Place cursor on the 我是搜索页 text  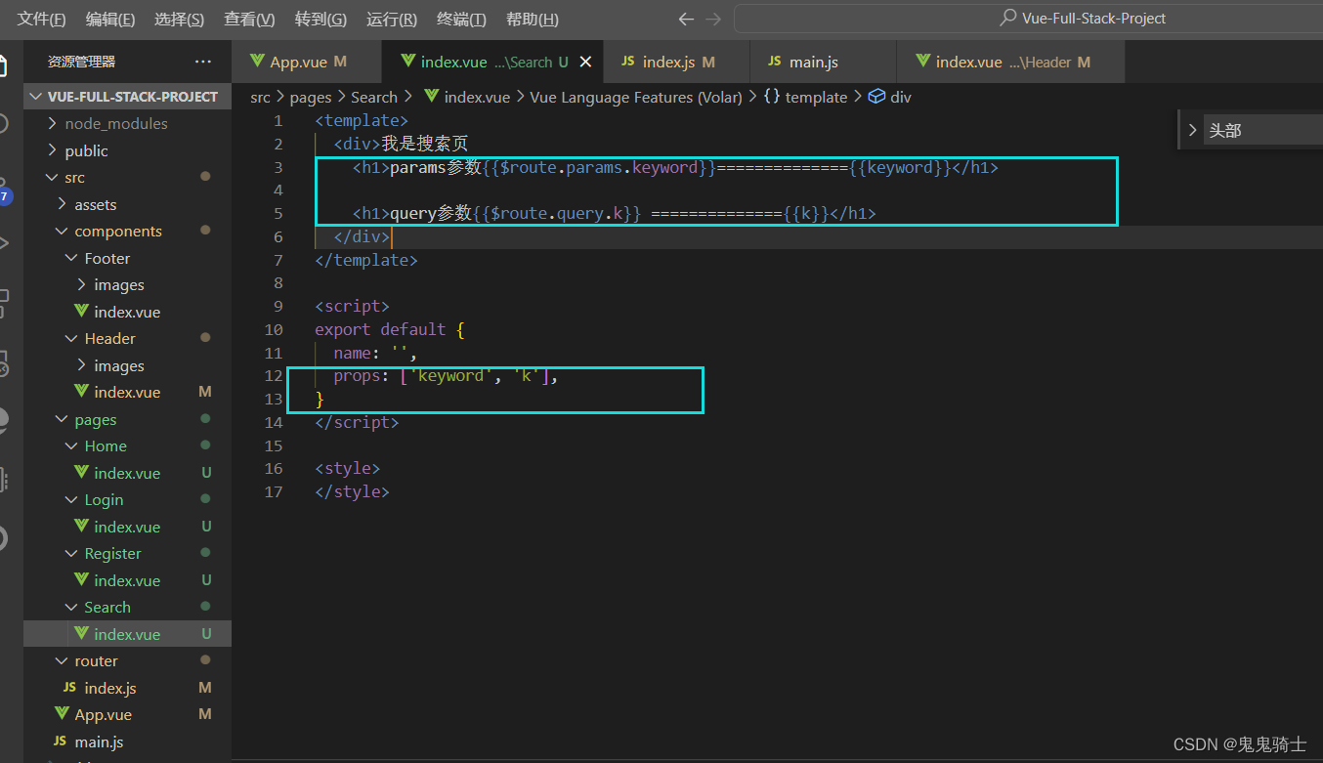click(x=425, y=144)
